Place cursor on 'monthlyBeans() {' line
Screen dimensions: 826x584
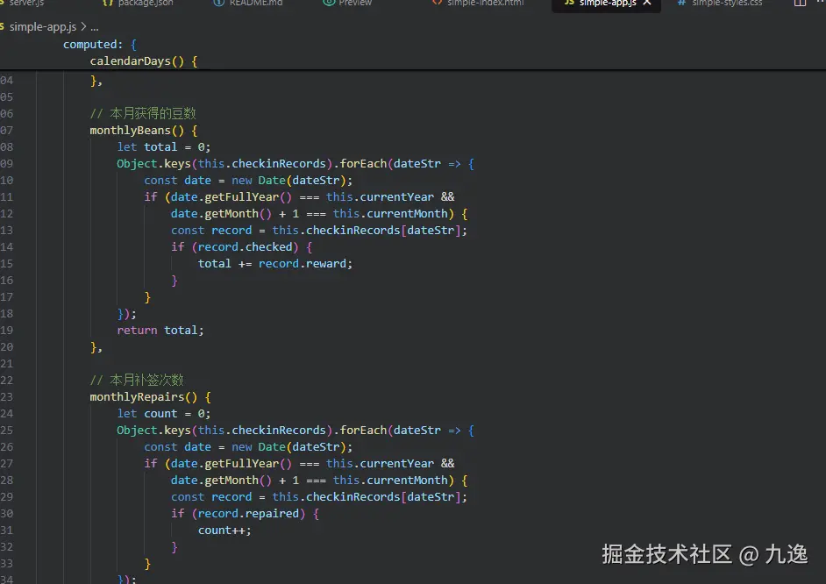[143, 130]
